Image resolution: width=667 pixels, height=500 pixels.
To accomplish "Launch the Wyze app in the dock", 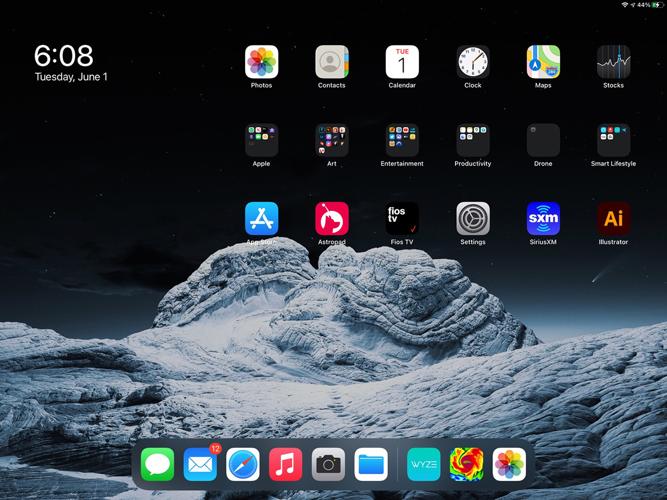I will [x=424, y=464].
